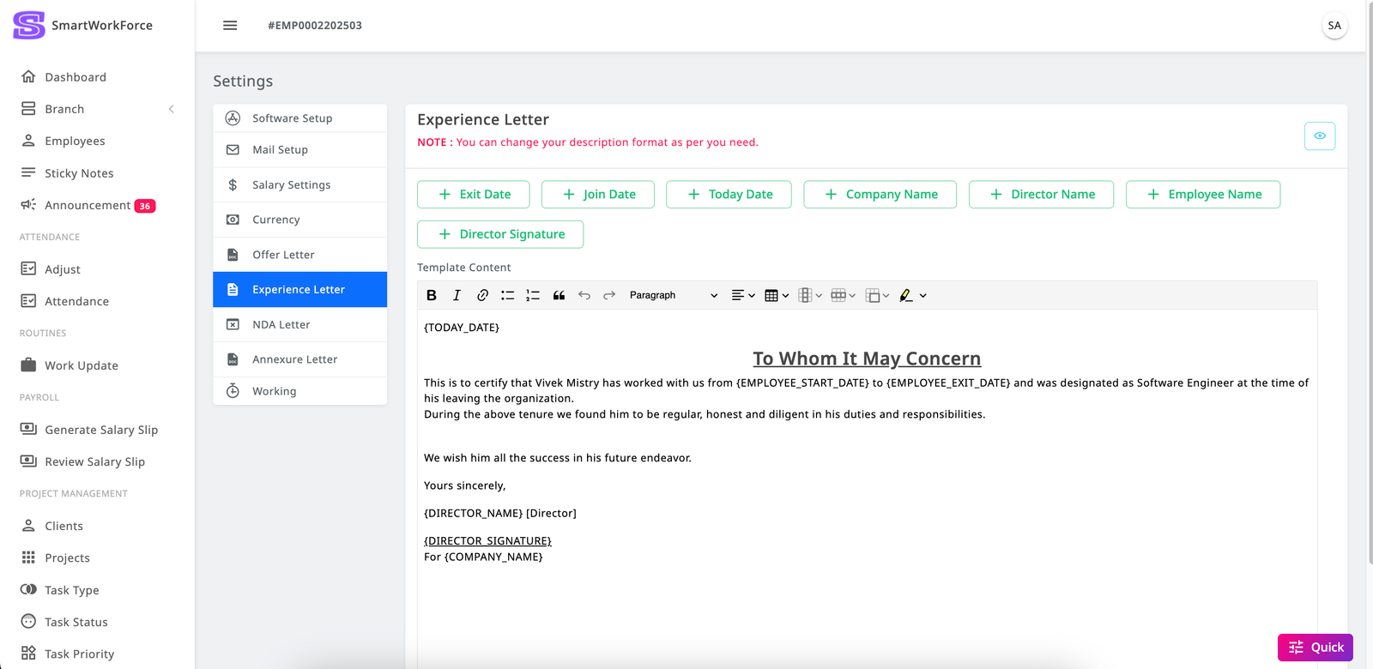This screenshot has height=669, width=1373.
Task: Toggle the sidebar with hamburger icon
Action: [230, 26]
